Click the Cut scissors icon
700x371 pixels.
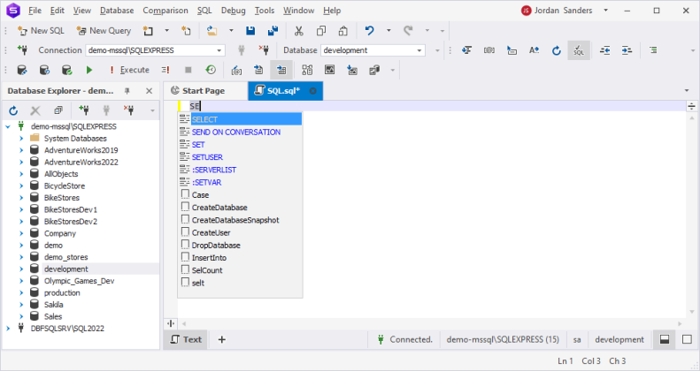pos(298,30)
